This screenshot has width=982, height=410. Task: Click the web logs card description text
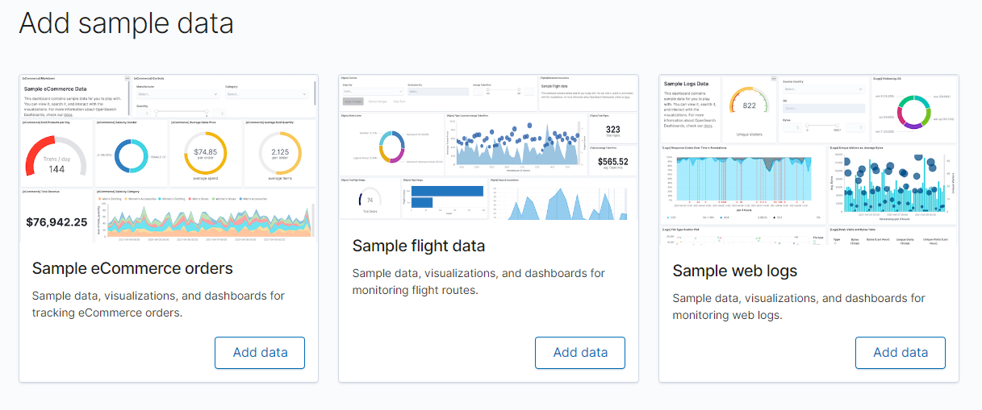[799, 306]
